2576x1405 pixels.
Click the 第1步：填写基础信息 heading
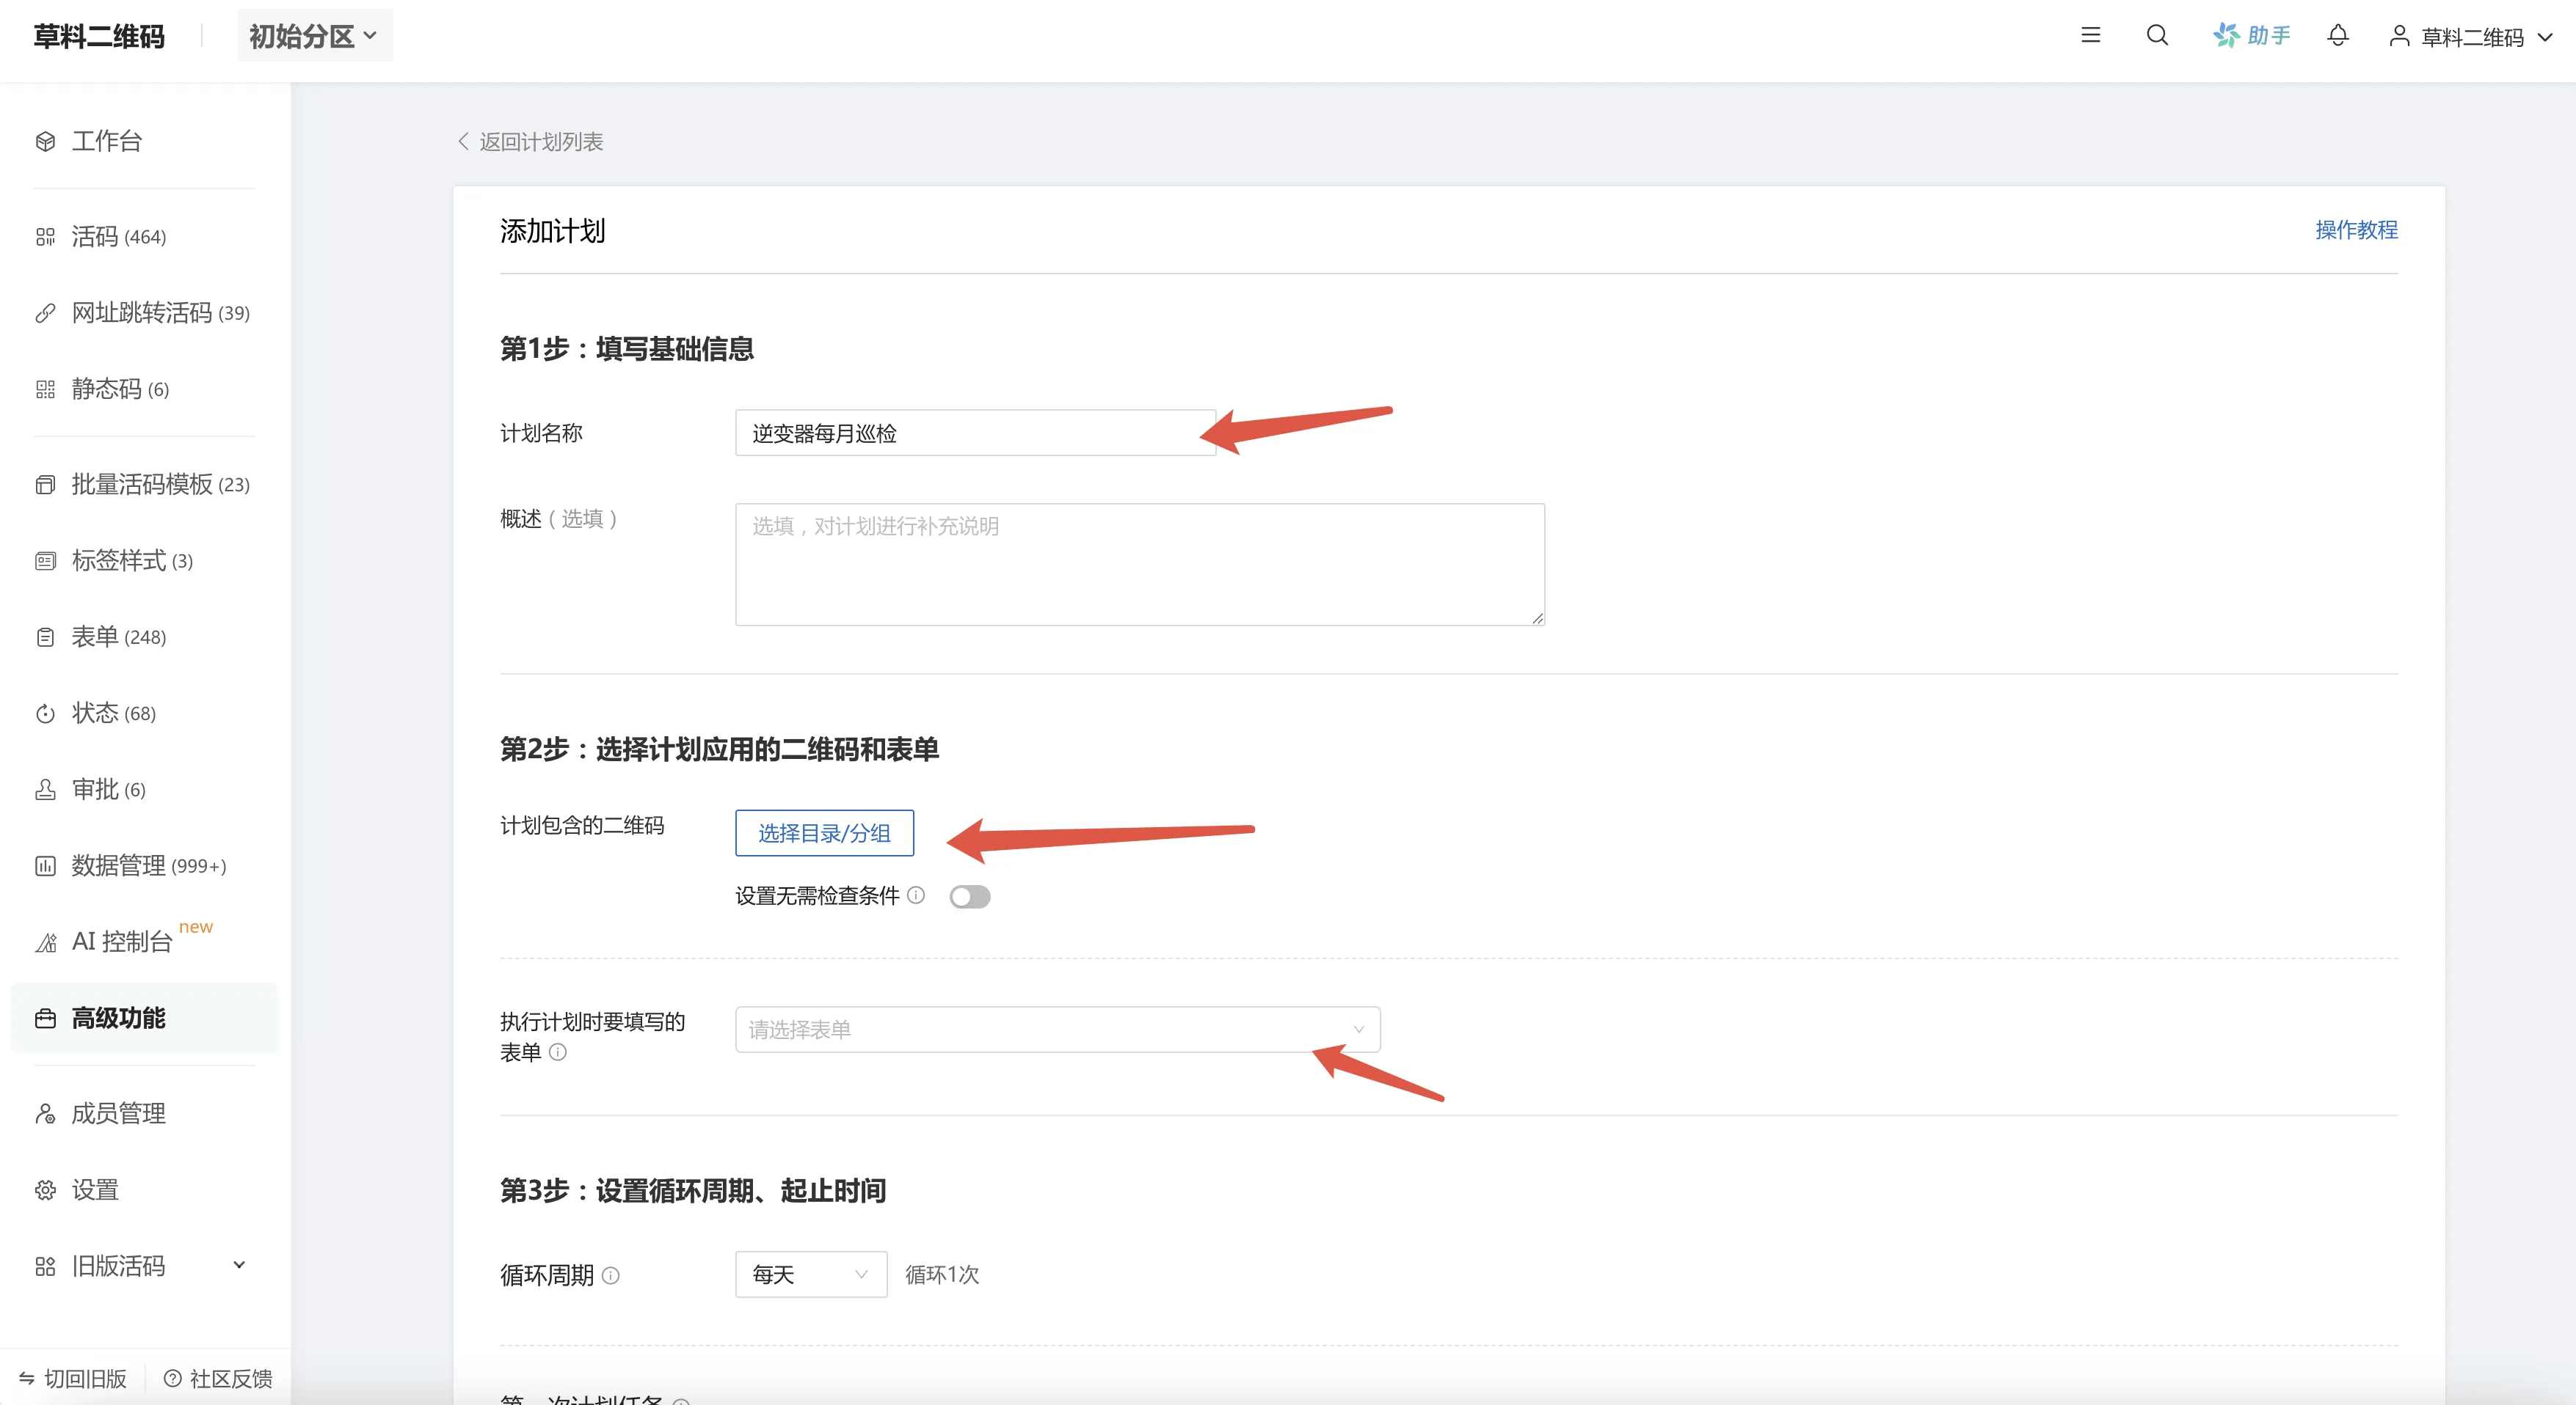(627, 349)
